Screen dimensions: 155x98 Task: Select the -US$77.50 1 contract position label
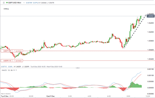(x=12, y=51)
